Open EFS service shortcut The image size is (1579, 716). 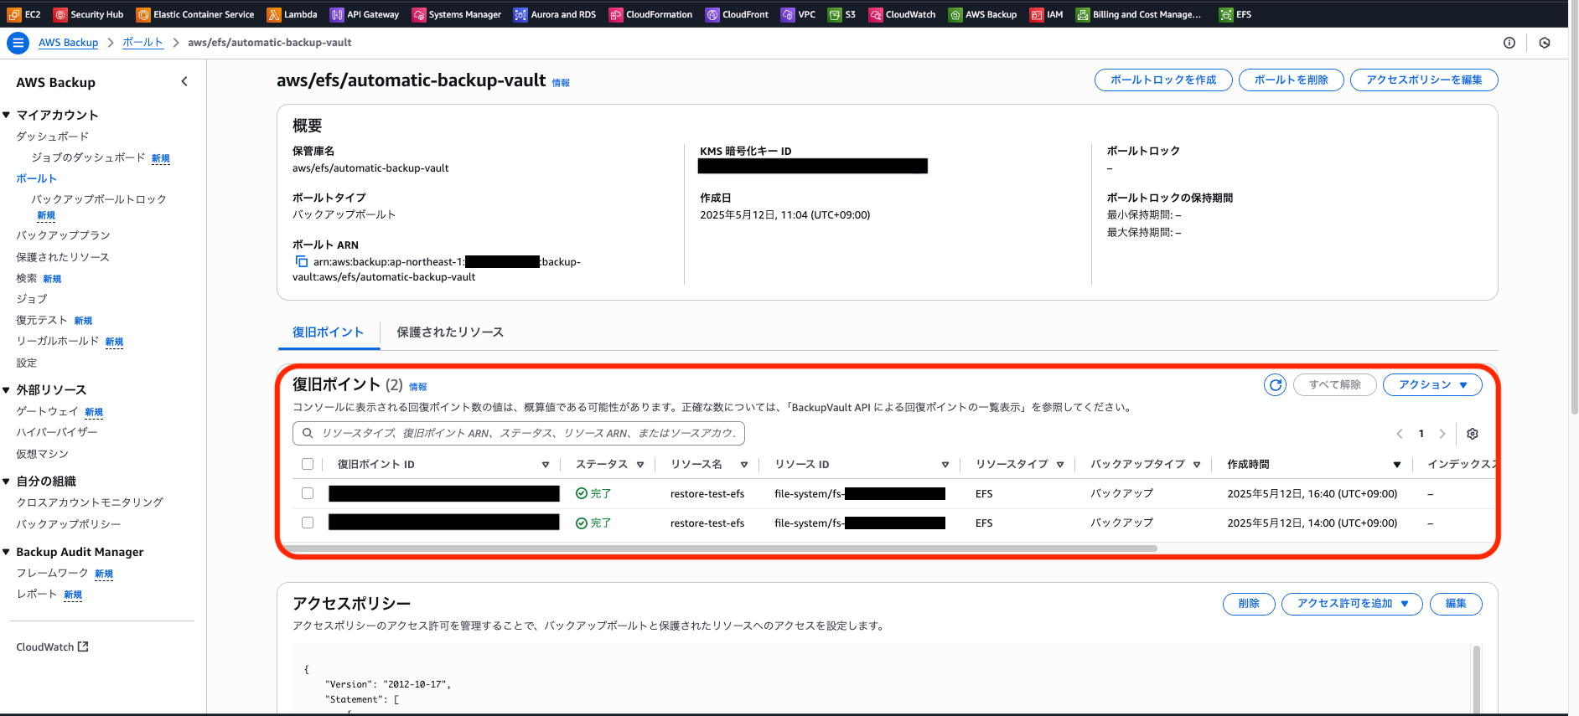[x=1235, y=14]
